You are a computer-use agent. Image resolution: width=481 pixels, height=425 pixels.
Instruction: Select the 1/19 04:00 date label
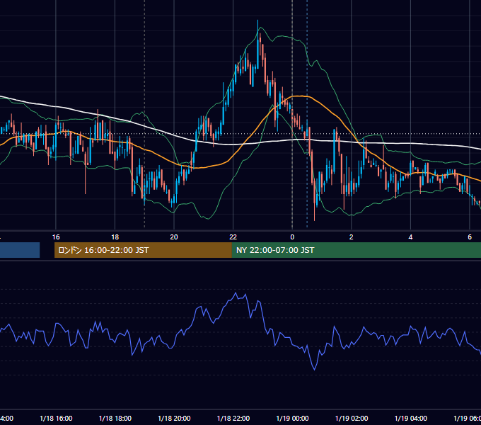(x=411, y=418)
